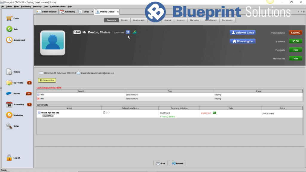Click the Other - Other yellow tag
This screenshot has height=172, width=306.
(x=47, y=80)
